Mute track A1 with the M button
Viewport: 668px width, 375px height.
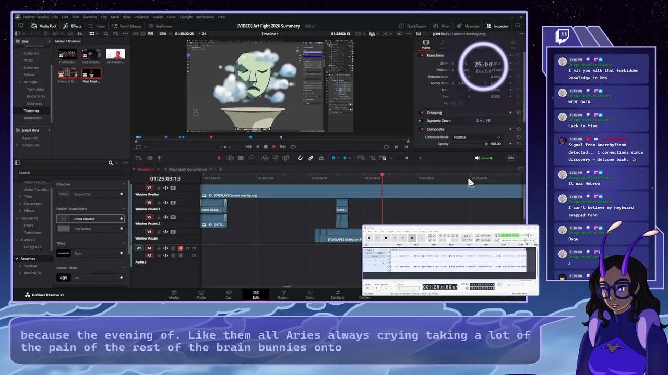click(x=181, y=248)
